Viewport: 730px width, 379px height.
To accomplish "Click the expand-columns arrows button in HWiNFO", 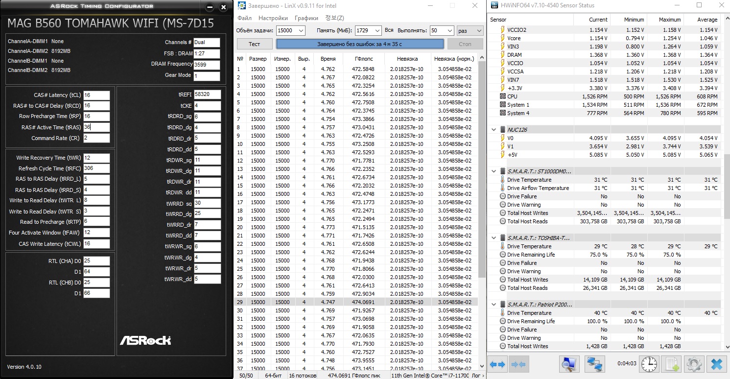I will coord(498,364).
